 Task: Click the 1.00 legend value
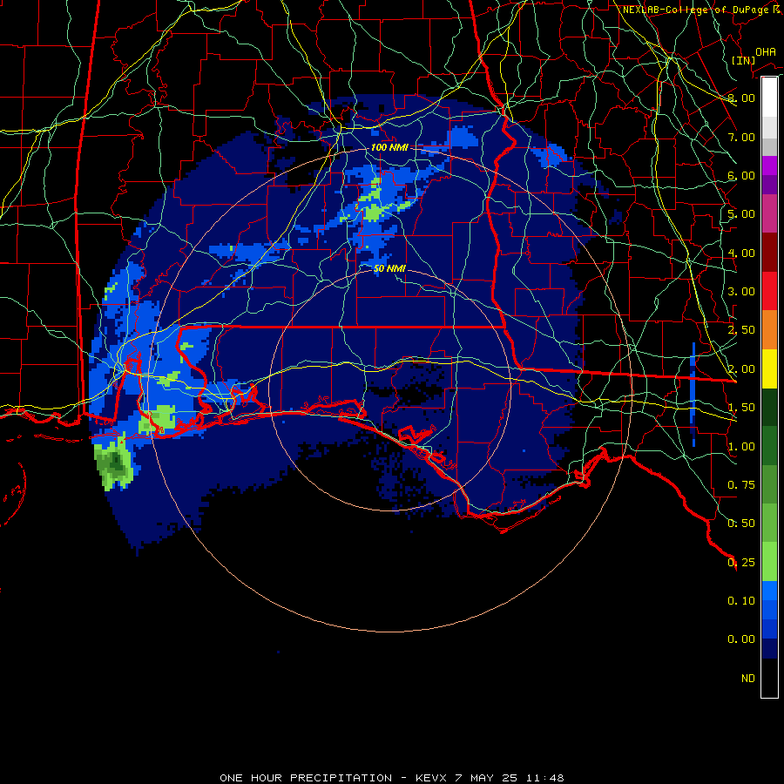pos(741,447)
